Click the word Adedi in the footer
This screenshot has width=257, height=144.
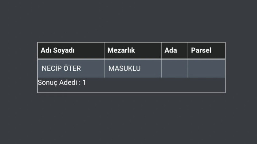coord(68,83)
